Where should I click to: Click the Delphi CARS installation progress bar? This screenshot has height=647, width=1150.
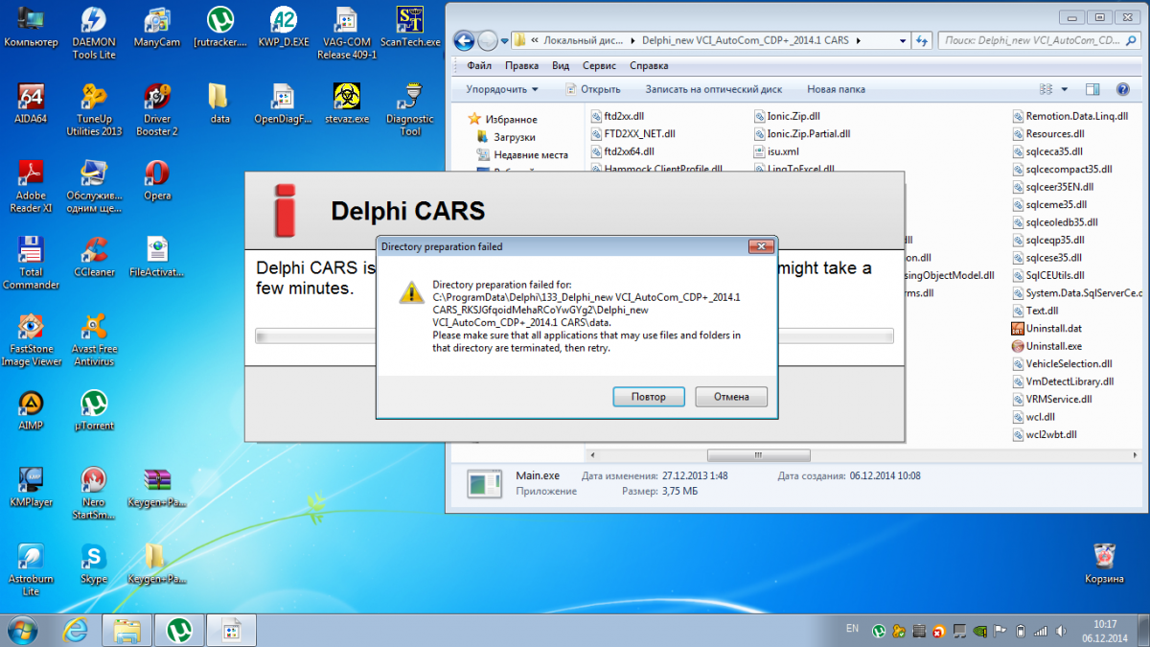pyautogui.click(x=574, y=335)
